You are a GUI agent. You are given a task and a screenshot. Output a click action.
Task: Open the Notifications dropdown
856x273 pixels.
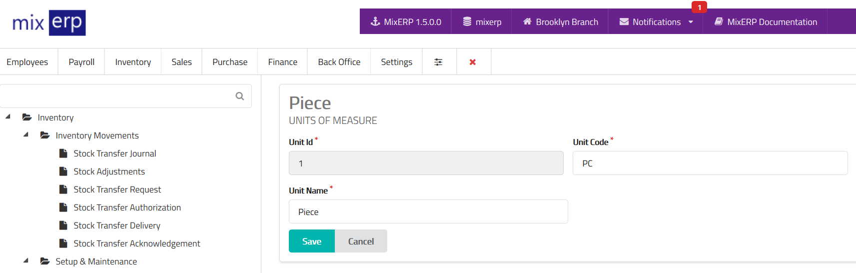656,22
